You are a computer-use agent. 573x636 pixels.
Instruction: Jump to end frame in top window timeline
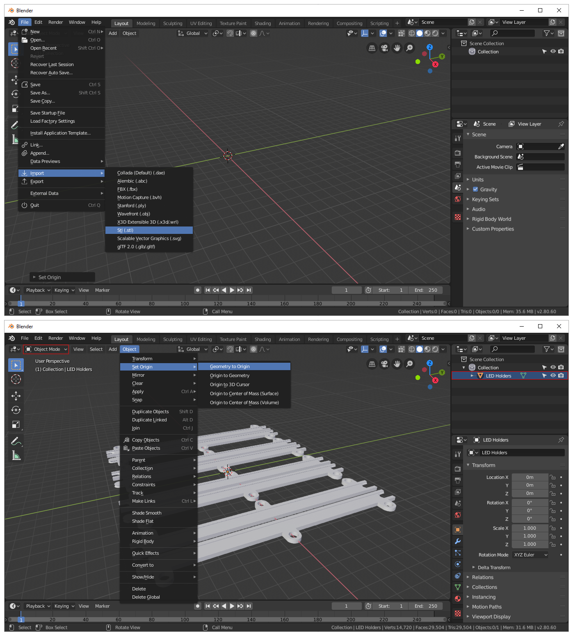(249, 290)
